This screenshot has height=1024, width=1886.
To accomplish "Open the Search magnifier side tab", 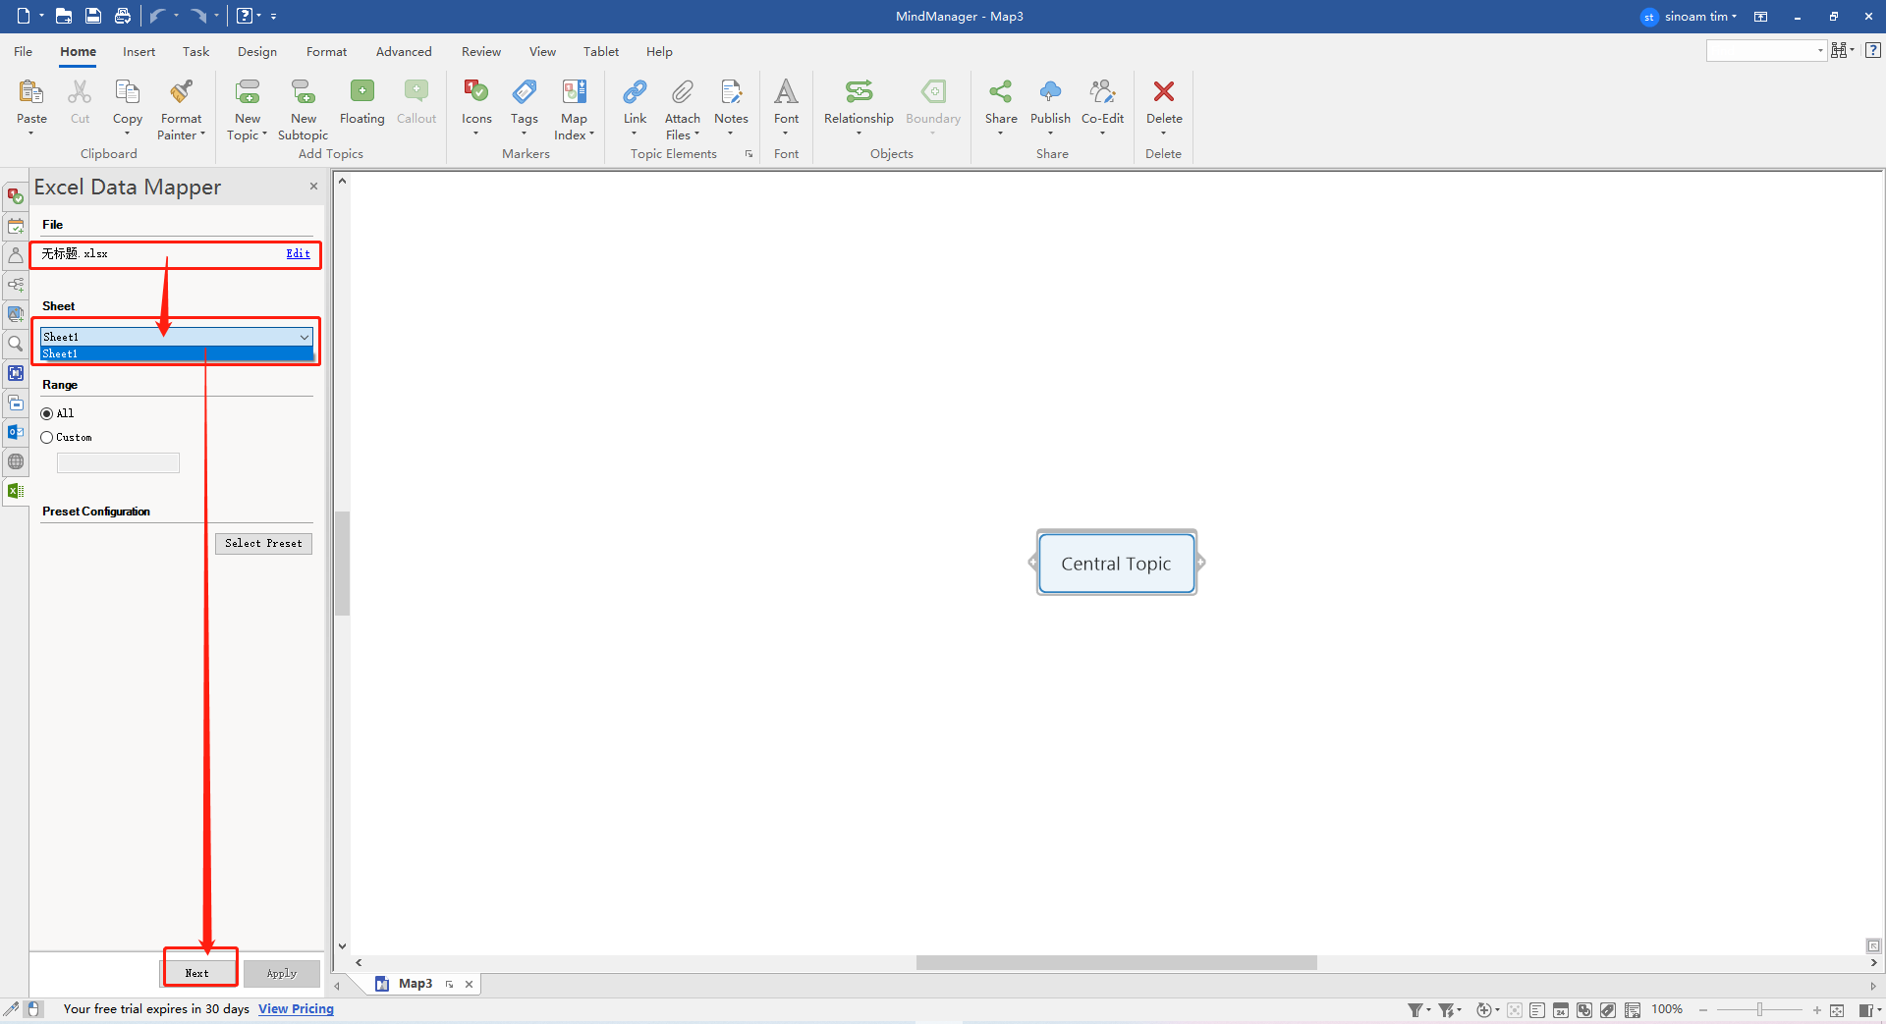I will [x=16, y=344].
